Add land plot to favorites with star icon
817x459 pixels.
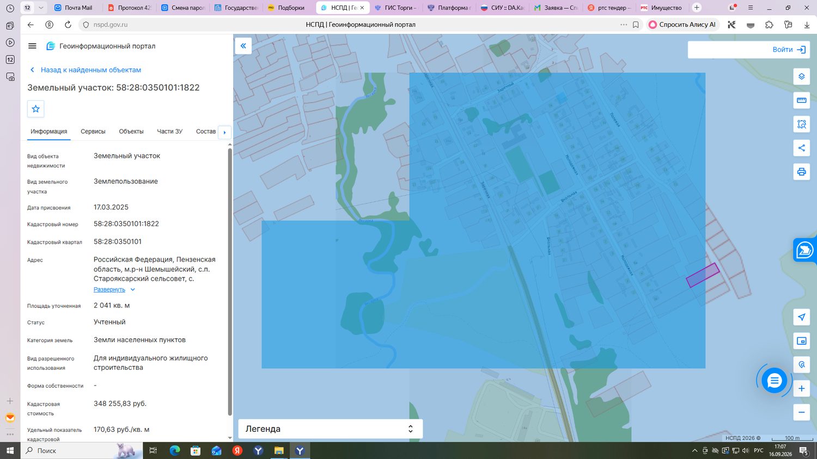coord(36,109)
